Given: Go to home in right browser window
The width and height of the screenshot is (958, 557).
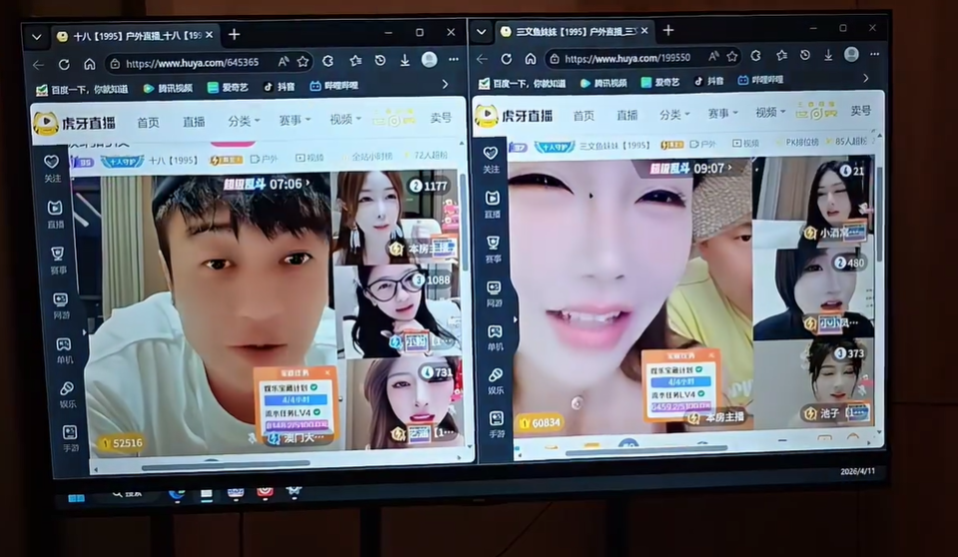Looking at the screenshot, I should (x=530, y=59).
